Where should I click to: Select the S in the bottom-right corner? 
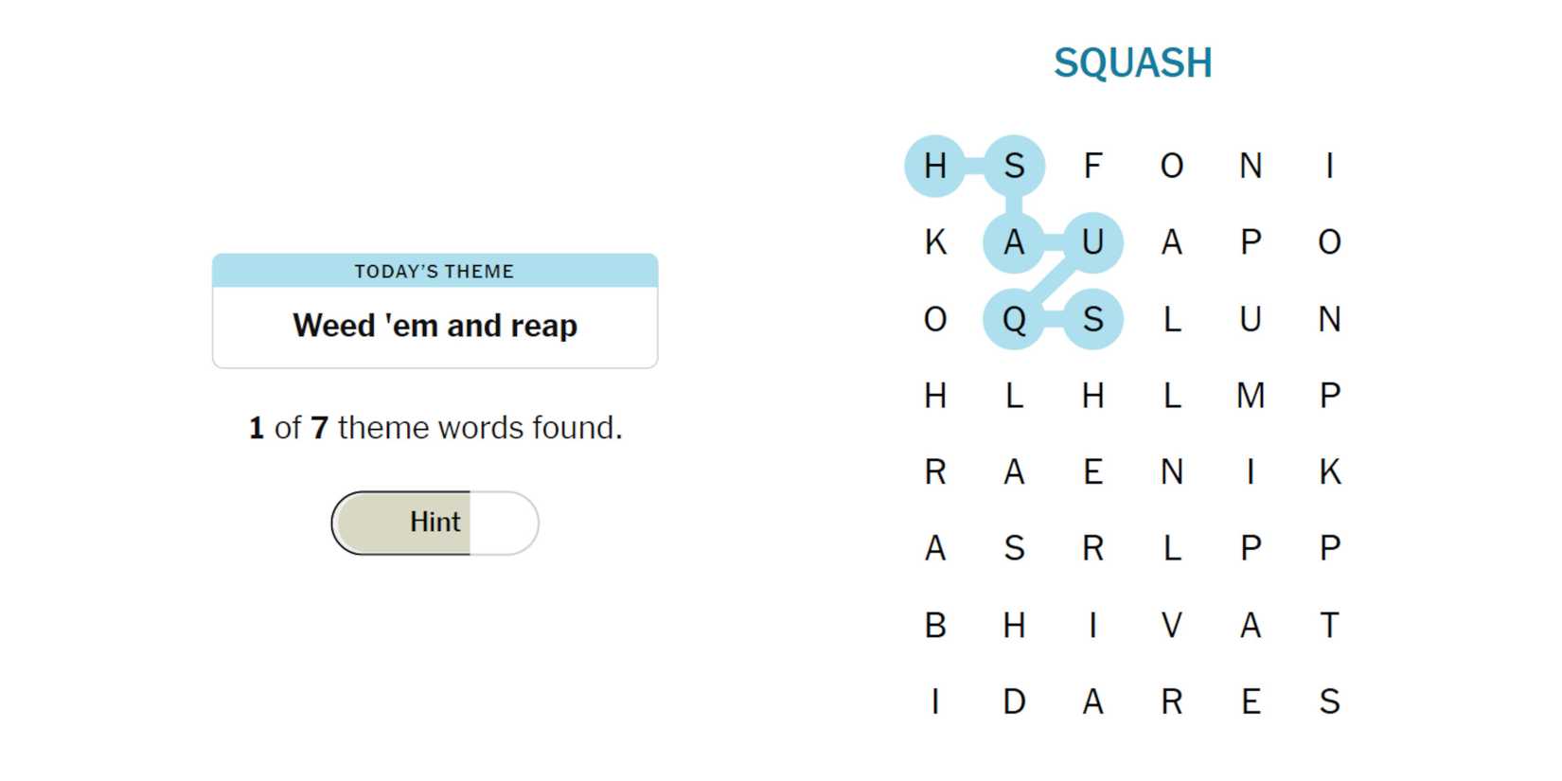coord(1329,702)
